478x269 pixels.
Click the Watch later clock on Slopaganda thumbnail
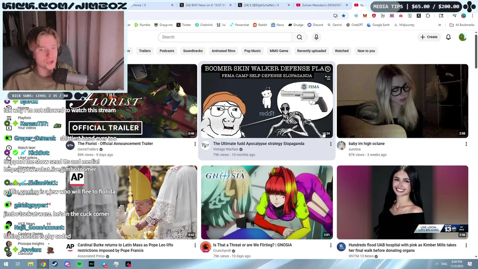pos(328,69)
